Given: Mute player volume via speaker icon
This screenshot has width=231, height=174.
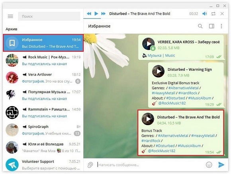Looking at the screenshot, I should 204,14.
